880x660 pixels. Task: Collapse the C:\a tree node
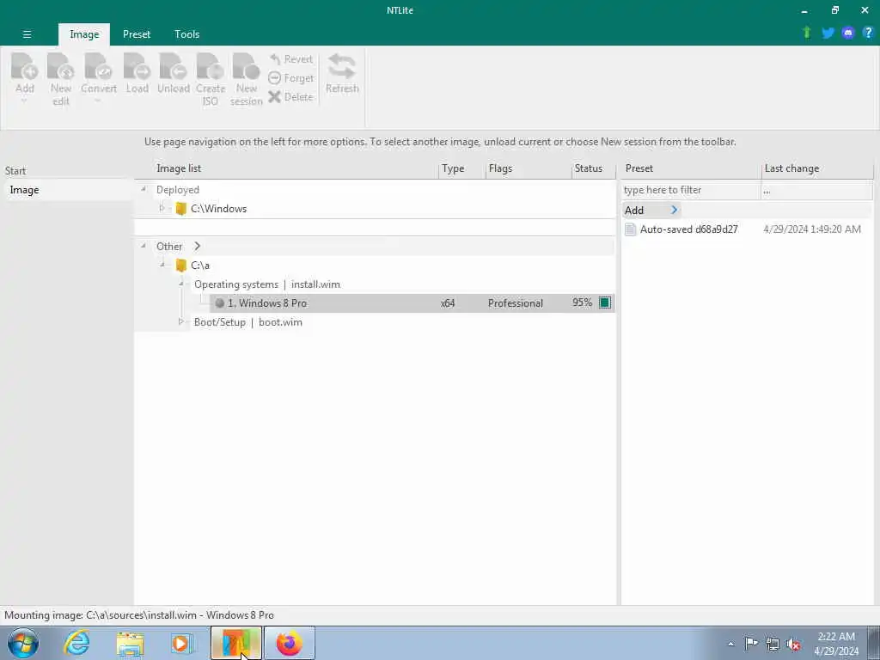pos(162,265)
